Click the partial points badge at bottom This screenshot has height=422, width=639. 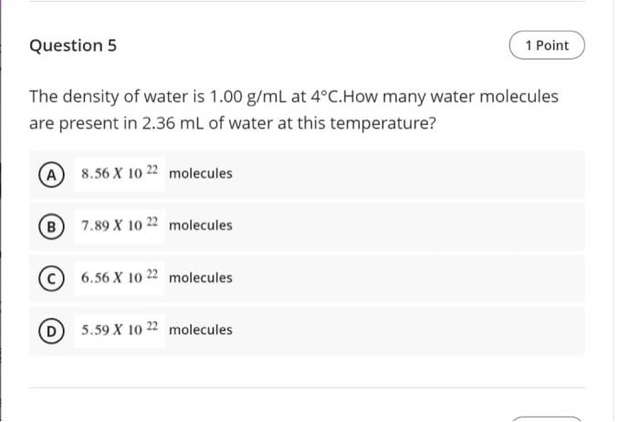pos(547,419)
